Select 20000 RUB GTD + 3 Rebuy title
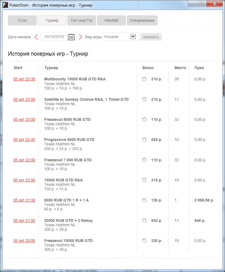225x272 pixels. coord(68,220)
